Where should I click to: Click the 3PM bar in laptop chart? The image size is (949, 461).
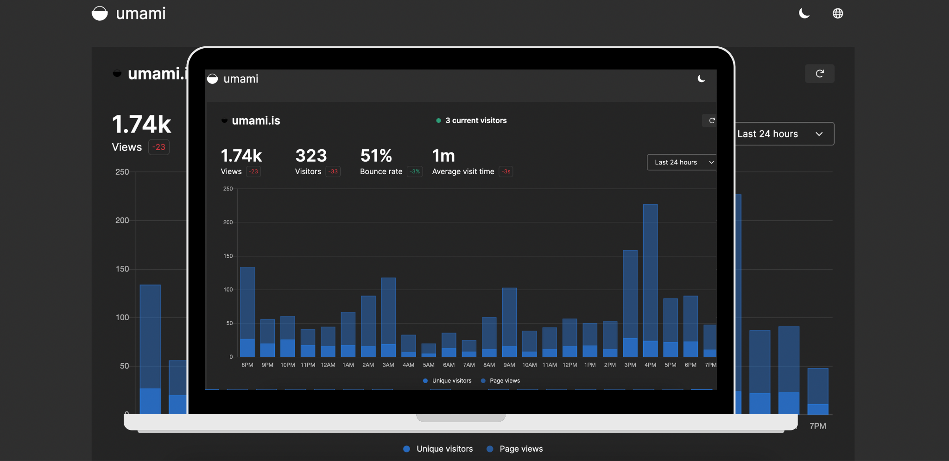click(630, 303)
